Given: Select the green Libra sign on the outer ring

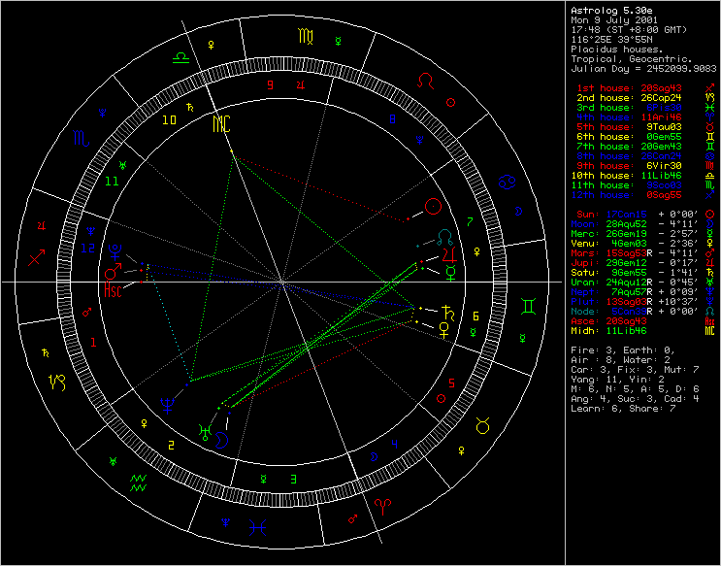Looking at the screenshot, I should [x=180, y=57].
